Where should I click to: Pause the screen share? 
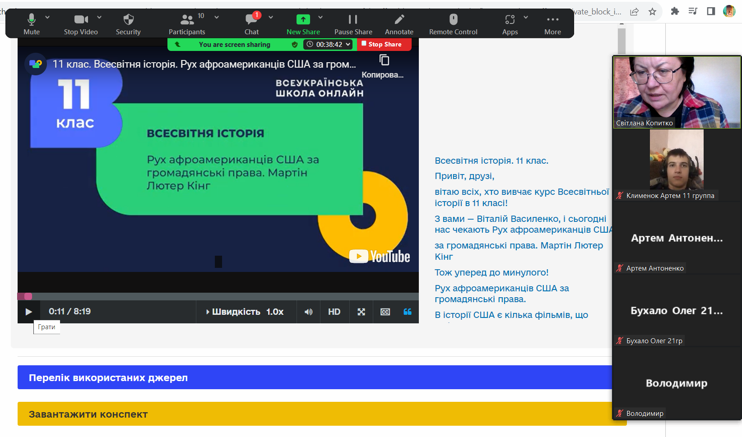point(353,23)
